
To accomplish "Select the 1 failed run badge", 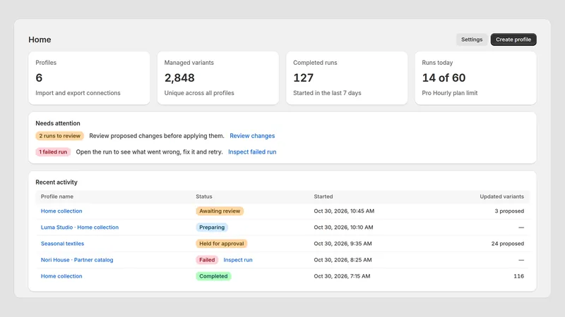I will click(53, 152).
